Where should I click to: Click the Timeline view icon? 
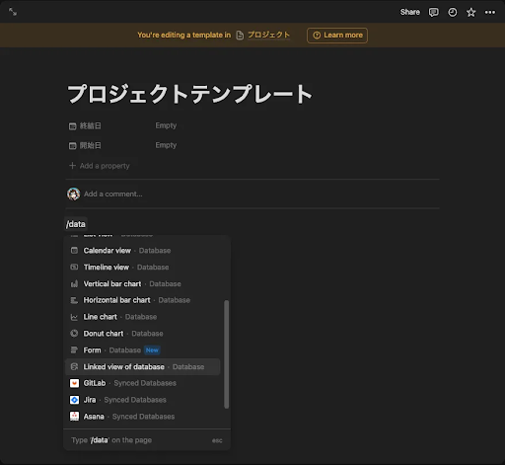[x=74, y=267]
